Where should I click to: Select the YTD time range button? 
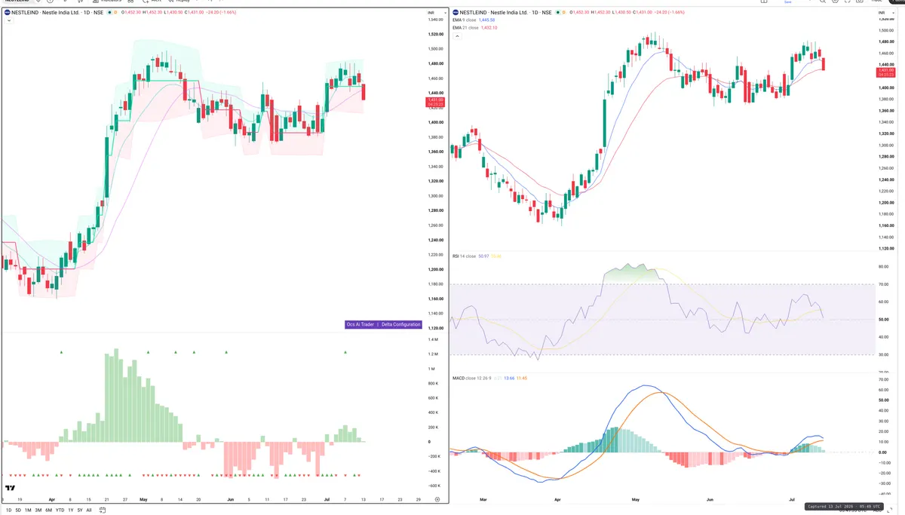pyautogui.click(x=60, y=510)
